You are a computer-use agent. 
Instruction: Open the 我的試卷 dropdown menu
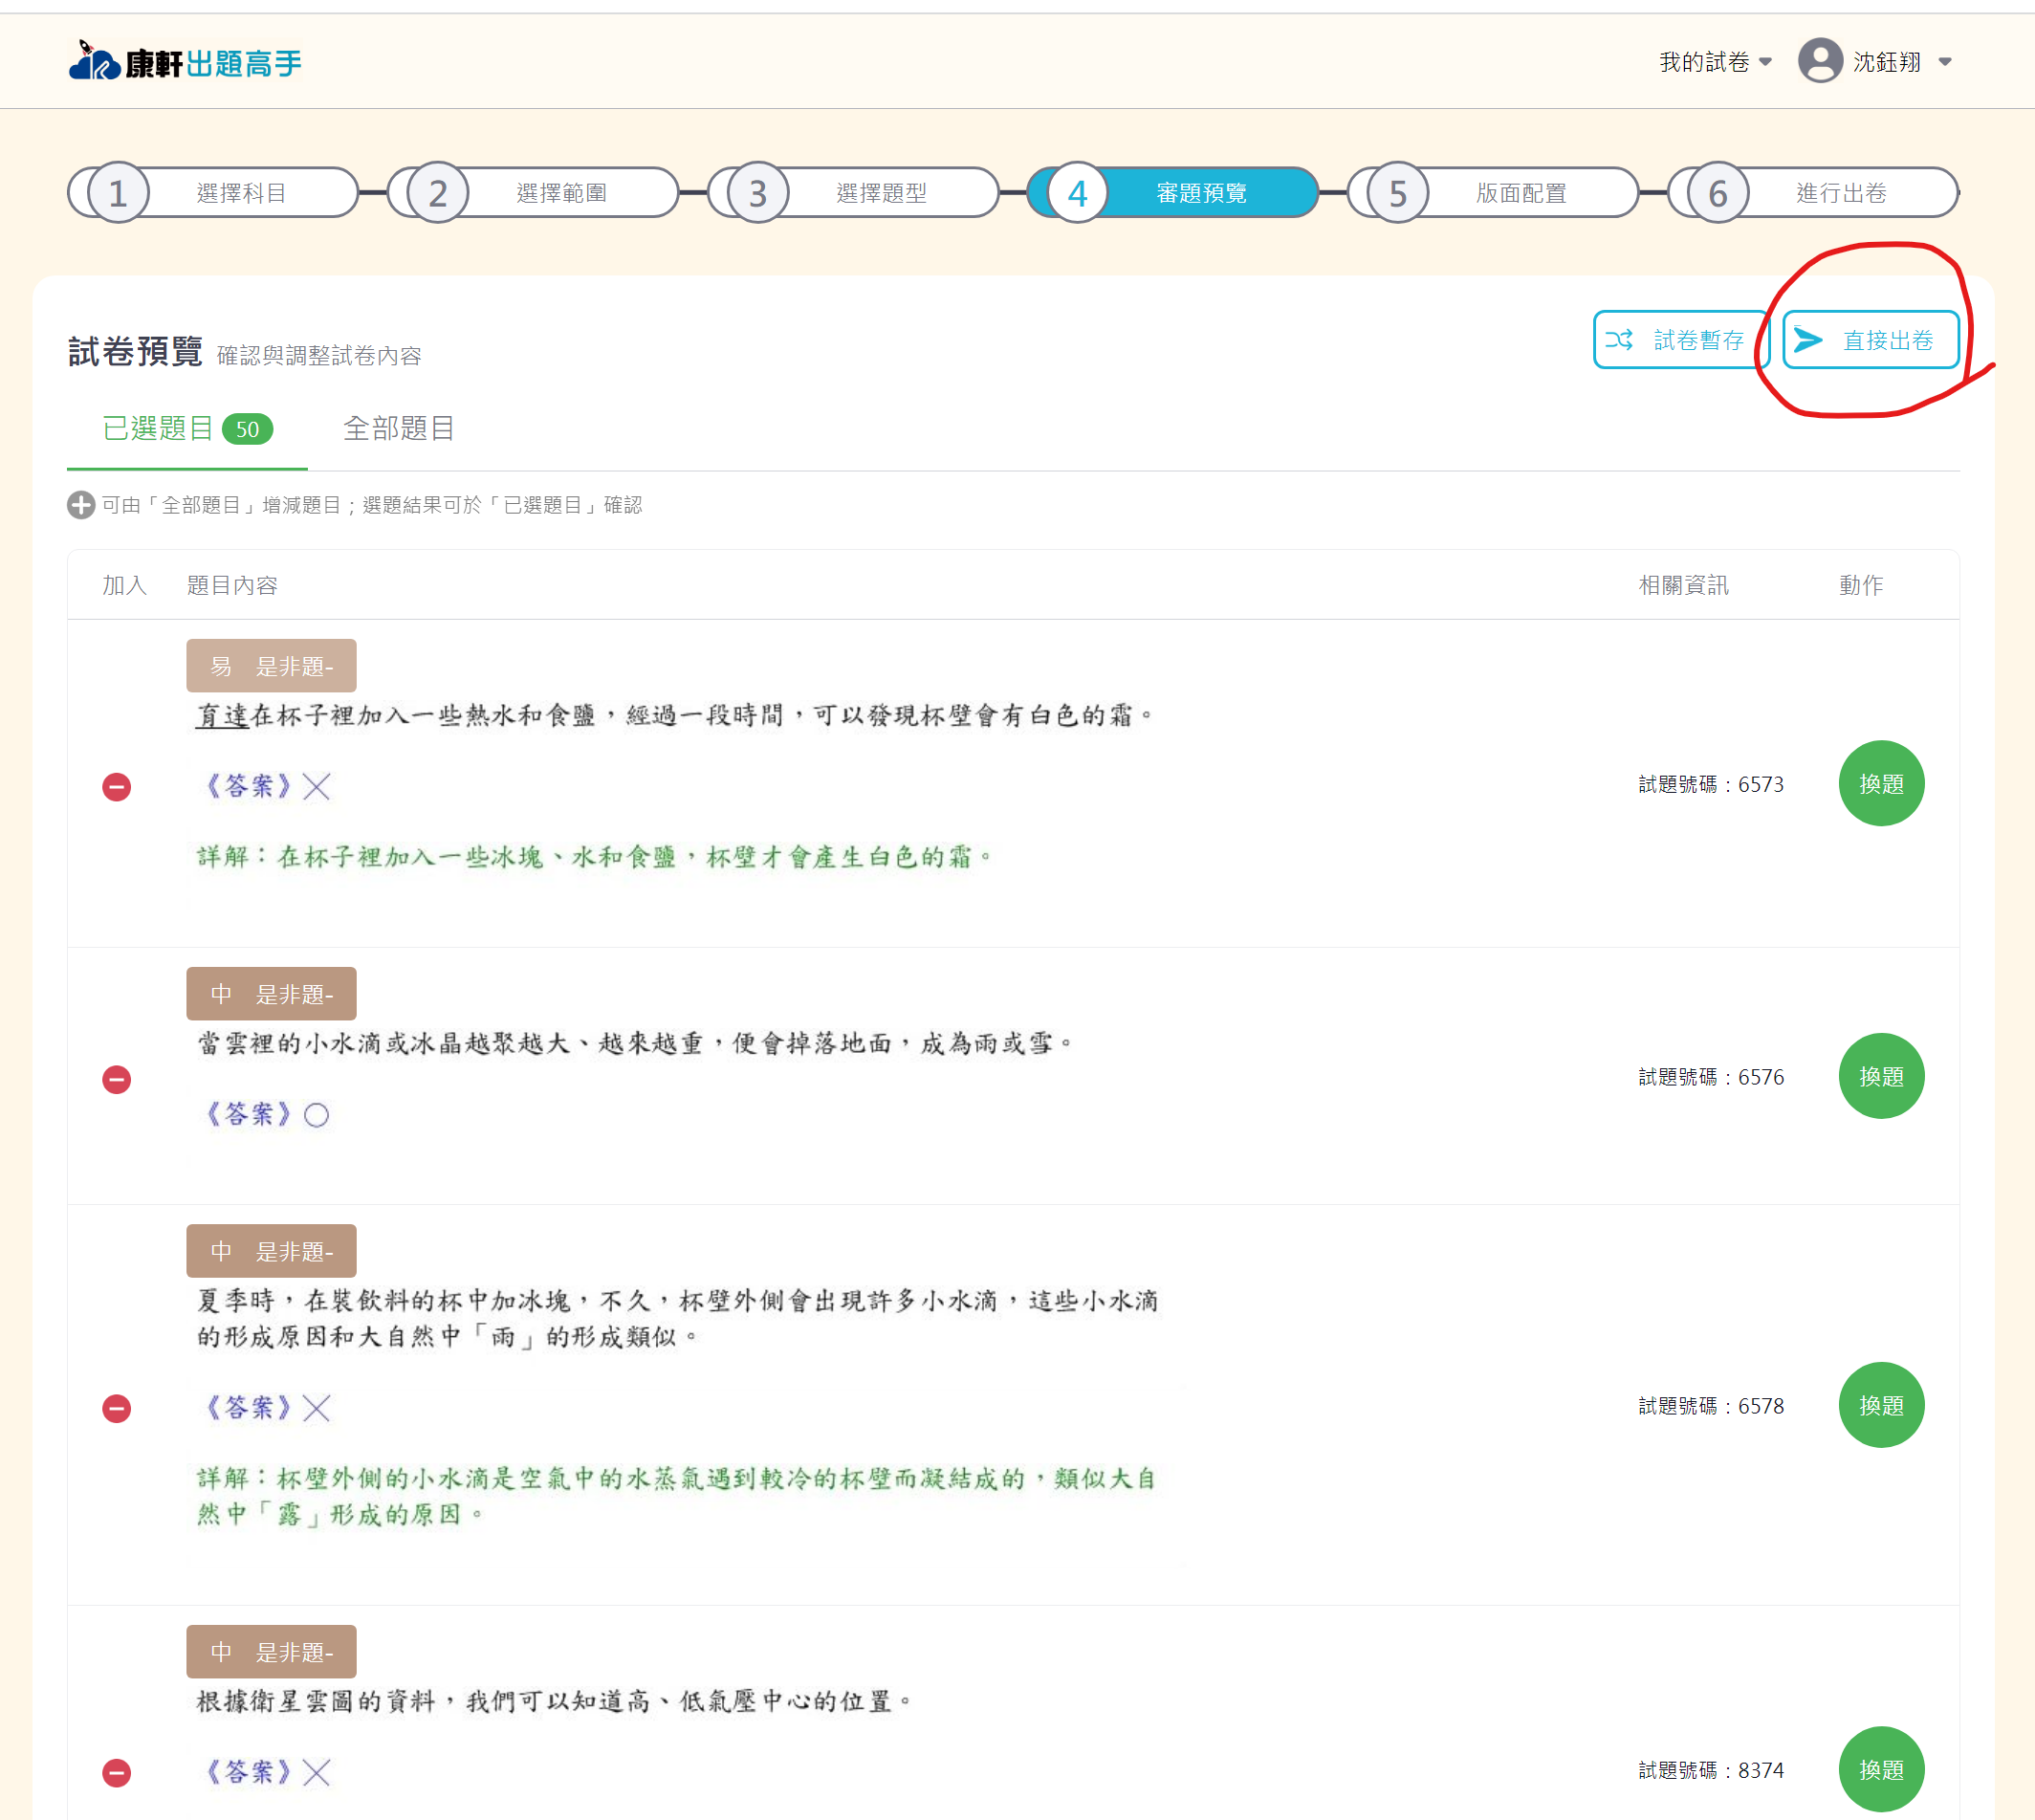[1715, 62]
